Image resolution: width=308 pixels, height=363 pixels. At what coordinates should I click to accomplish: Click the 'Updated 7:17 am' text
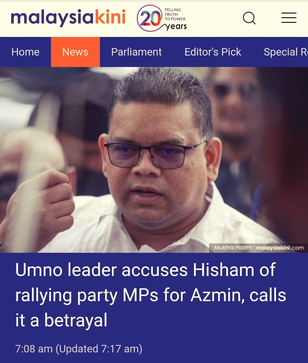click(99, 349)
